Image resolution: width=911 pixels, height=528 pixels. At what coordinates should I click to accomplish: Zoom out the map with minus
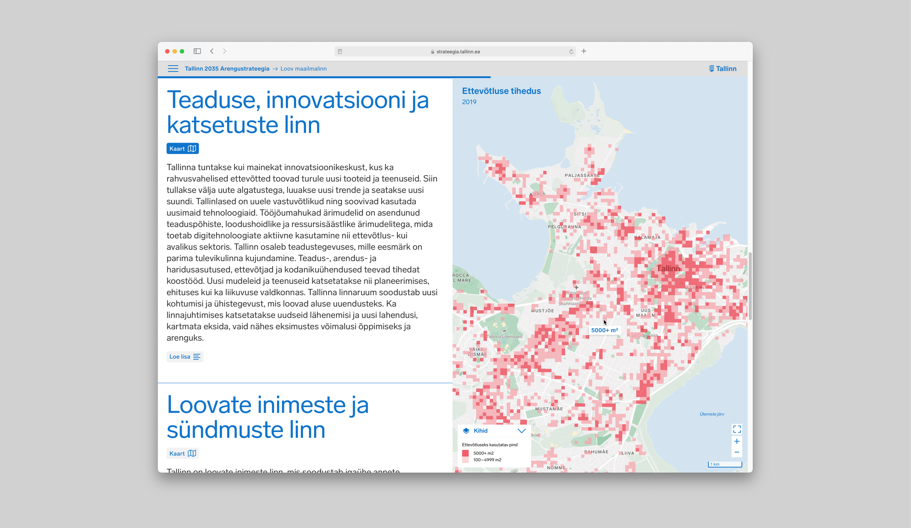coord(737,452)
